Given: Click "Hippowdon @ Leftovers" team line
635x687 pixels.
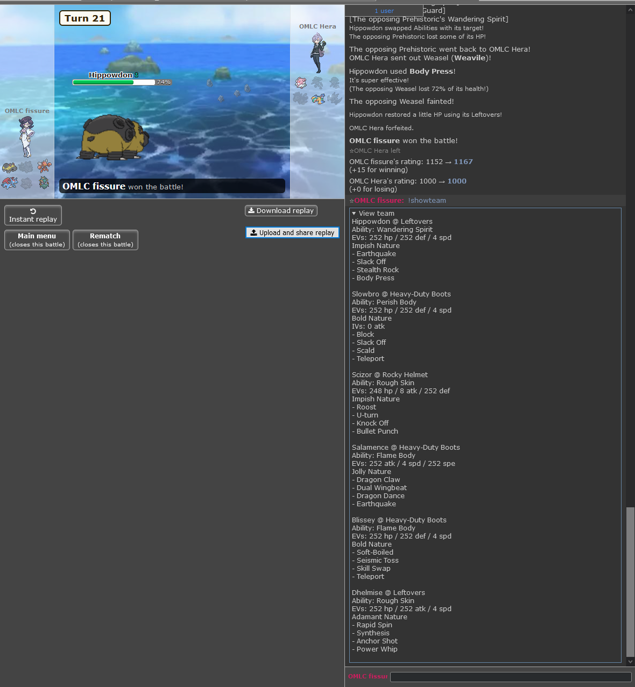Looking at the screenshot, I should (x=392, y=222).
